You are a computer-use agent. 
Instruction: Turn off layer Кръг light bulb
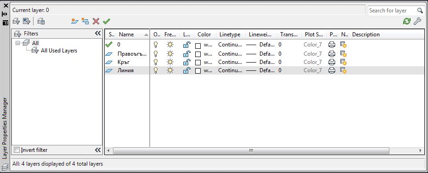pyautogui.click(x=156, y=62)
